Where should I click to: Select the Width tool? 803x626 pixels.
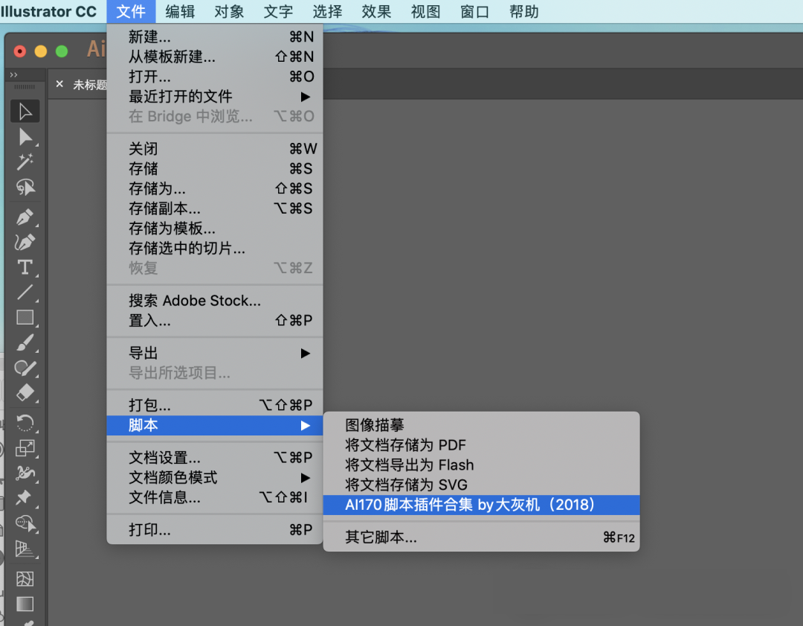(x=25, y=473)
